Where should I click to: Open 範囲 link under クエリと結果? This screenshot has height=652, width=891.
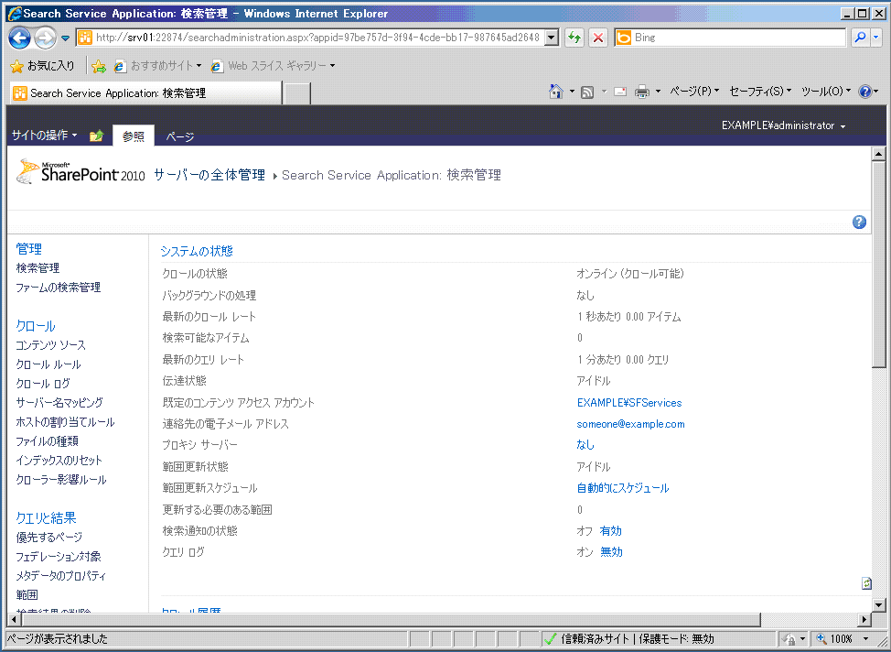[x=27, y=595]
